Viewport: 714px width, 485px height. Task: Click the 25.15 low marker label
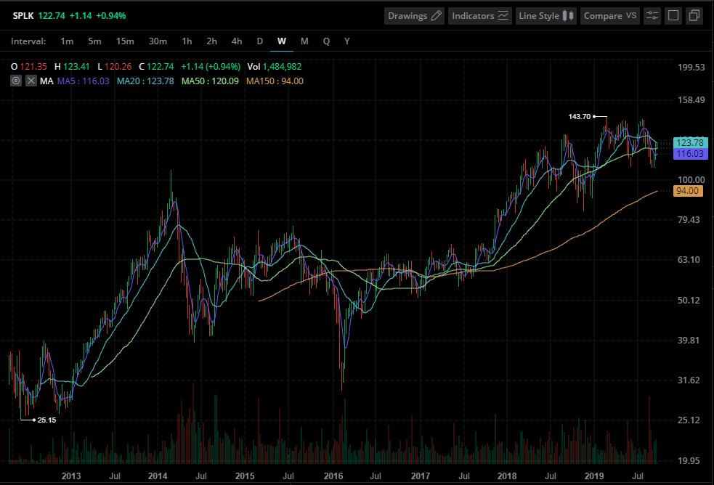(47, 420)
